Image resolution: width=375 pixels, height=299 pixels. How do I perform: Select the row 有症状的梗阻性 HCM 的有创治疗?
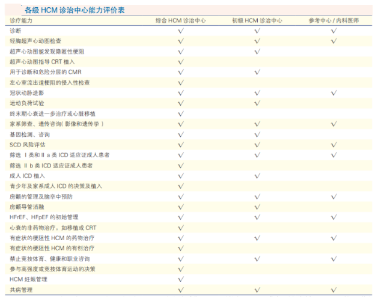189,249
